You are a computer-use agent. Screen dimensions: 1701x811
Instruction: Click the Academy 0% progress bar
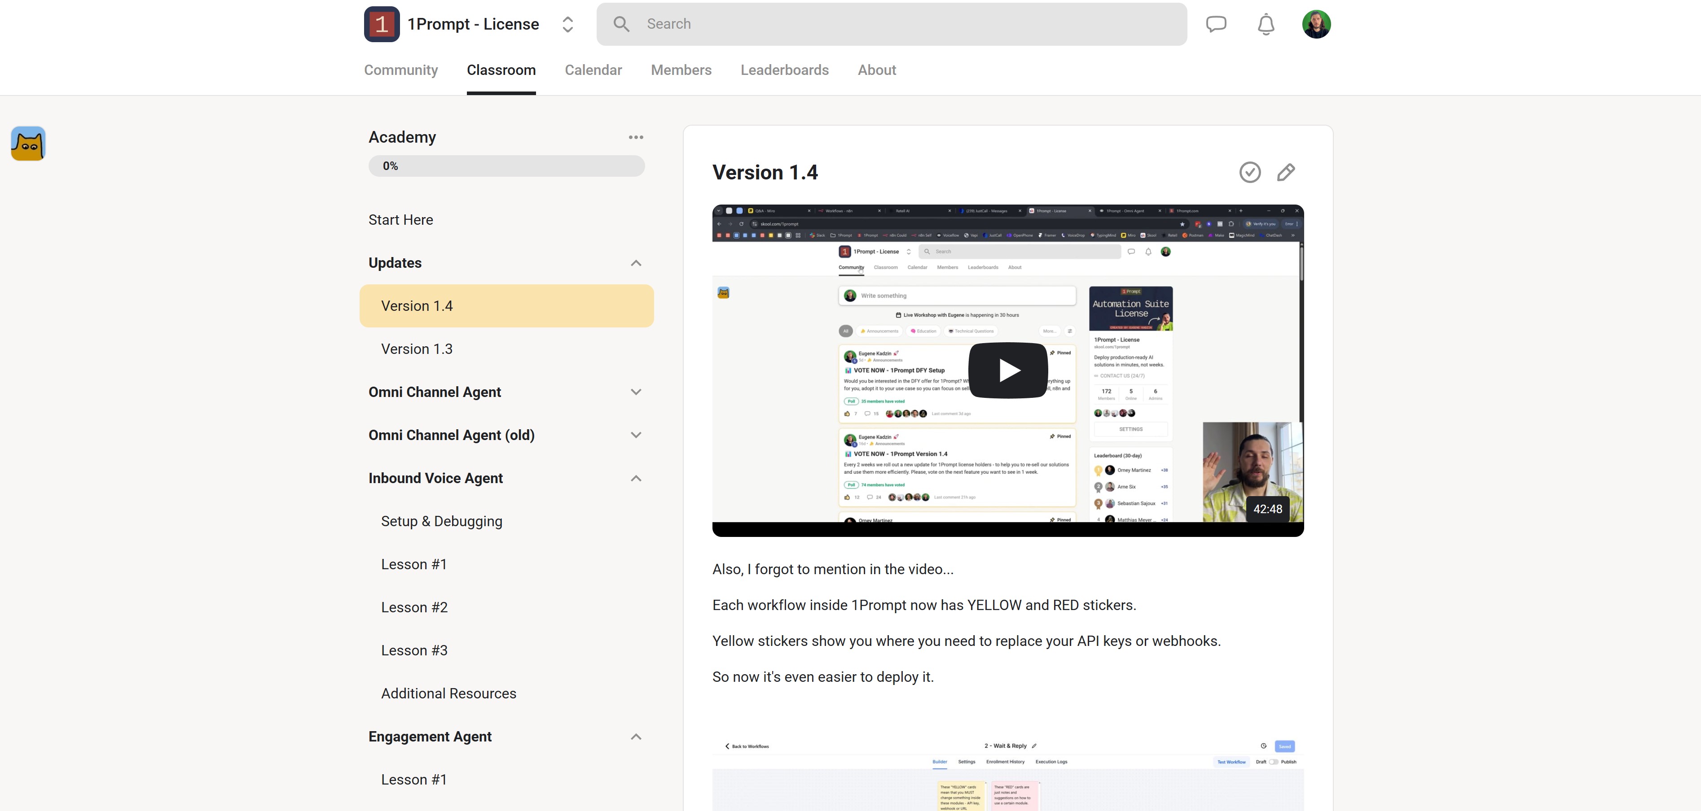[x=506, y=166]
